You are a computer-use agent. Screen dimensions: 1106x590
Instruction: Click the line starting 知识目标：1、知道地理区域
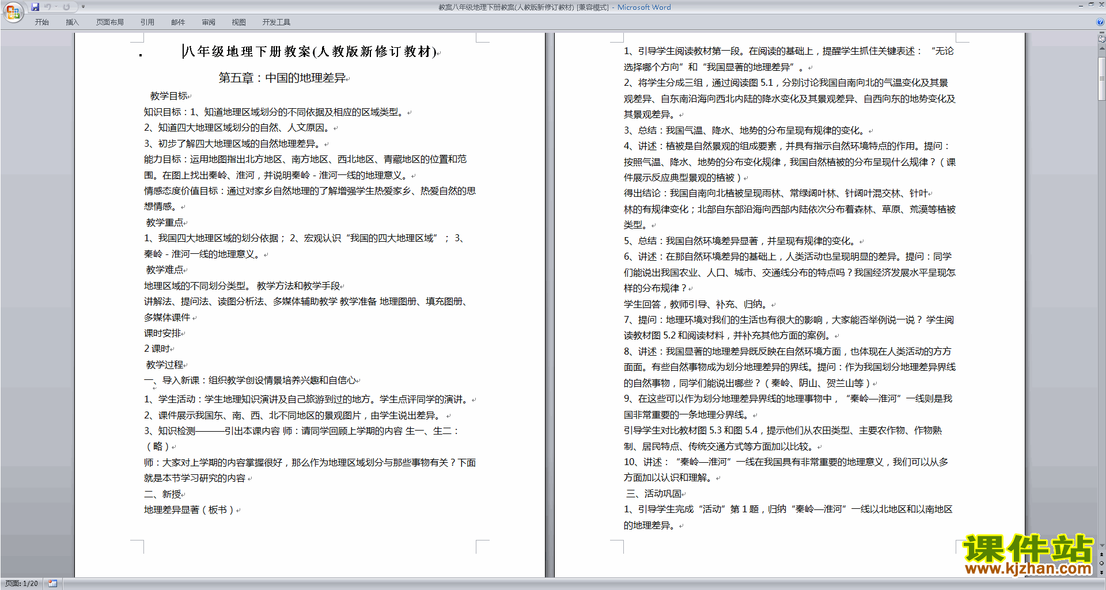tap(274, 112)
